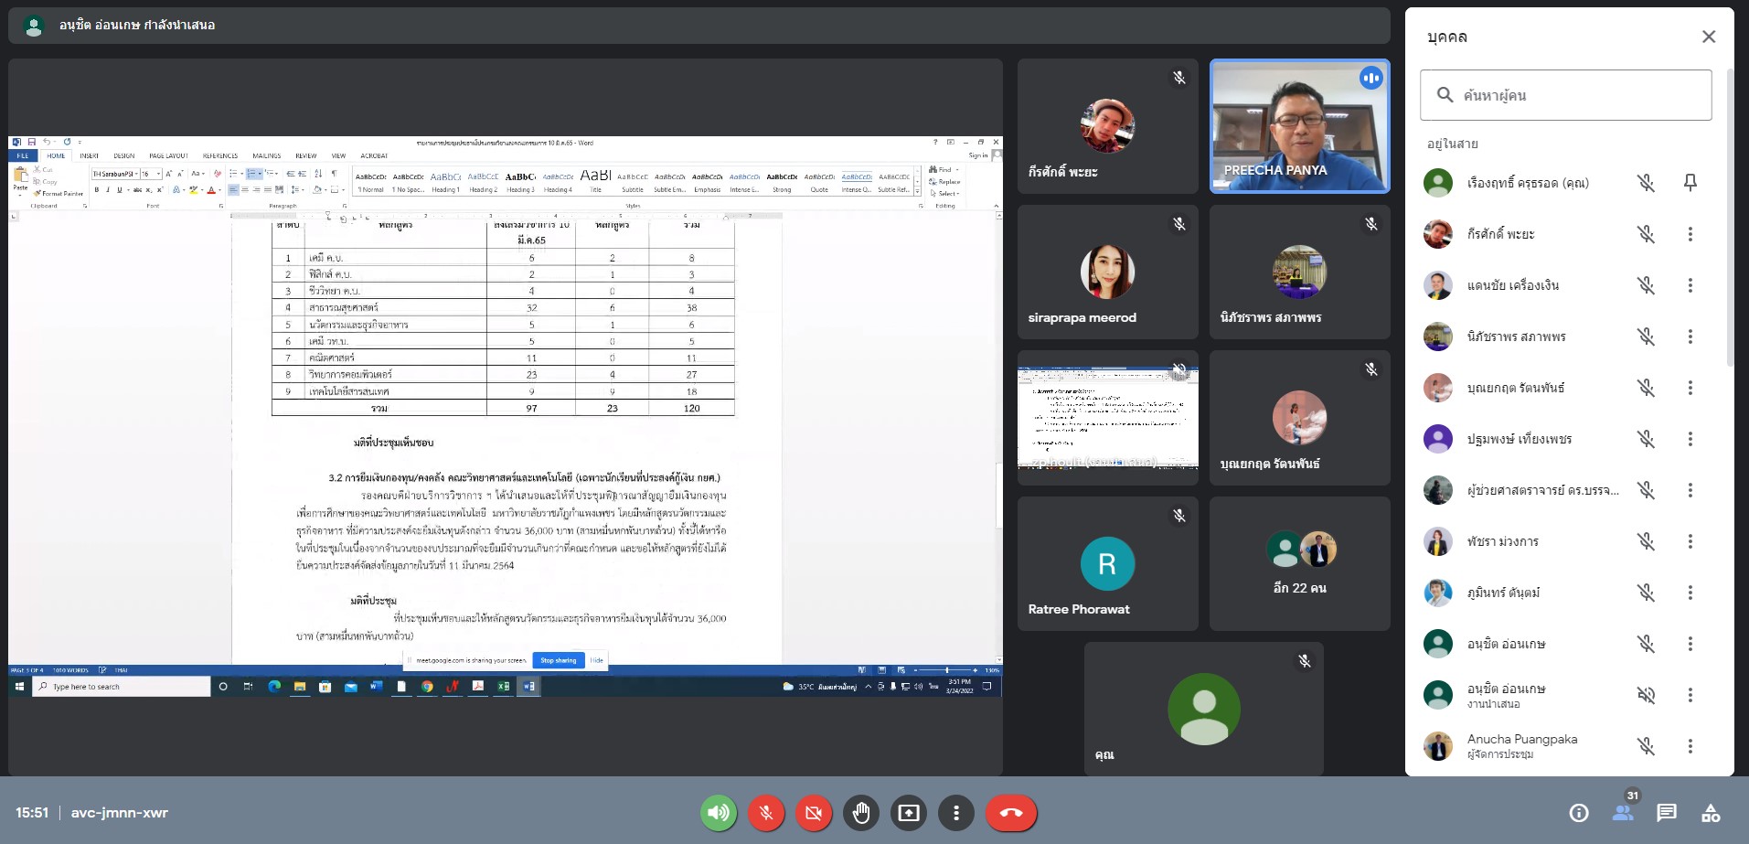Toggle the microphone mute button
Image resolution: width=1749 pixels, height=844 pixels.
[x=765, y=813]
